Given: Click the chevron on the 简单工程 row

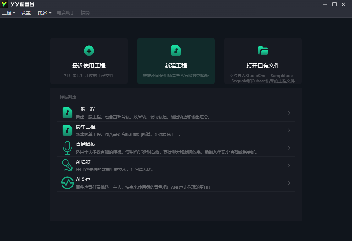Looking at the screenshot, I should tap(289, 130).
